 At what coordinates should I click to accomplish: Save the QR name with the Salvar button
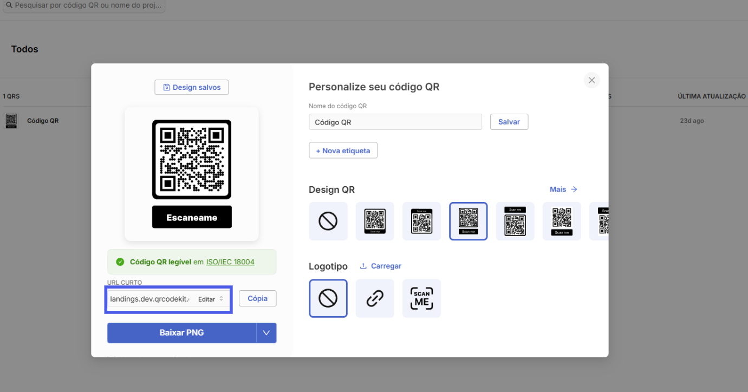tap(509, 121)
